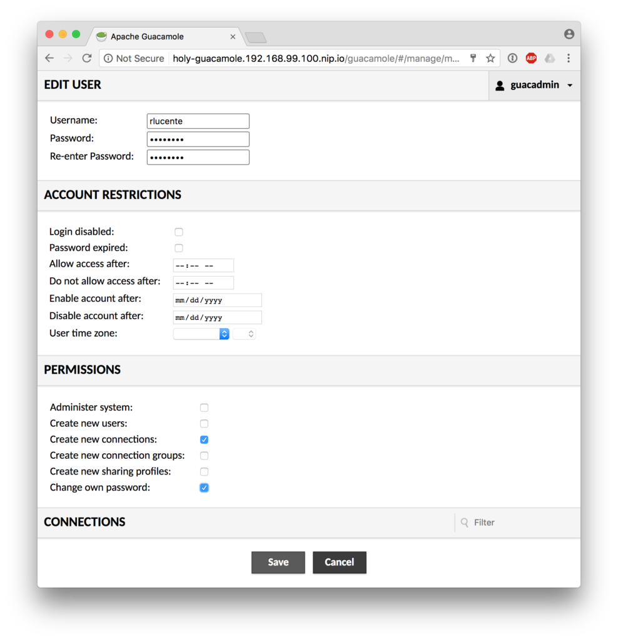Screen dimensions: 618x641
Task: Set the Do not allow access after time
Action: click(203, 283)
